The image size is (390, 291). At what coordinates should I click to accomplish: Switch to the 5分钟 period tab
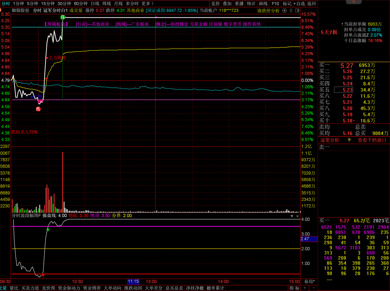(x=32, y=4)
